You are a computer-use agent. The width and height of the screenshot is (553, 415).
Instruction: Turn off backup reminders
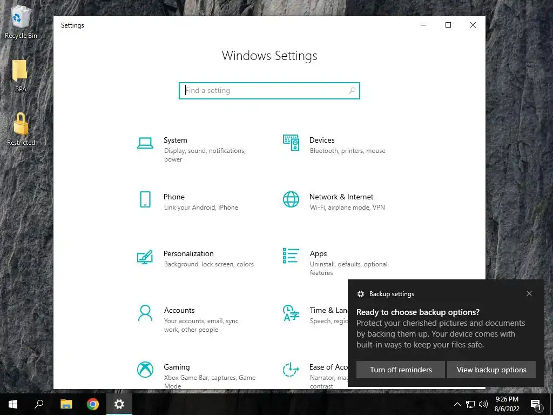[x=401, y=370]
